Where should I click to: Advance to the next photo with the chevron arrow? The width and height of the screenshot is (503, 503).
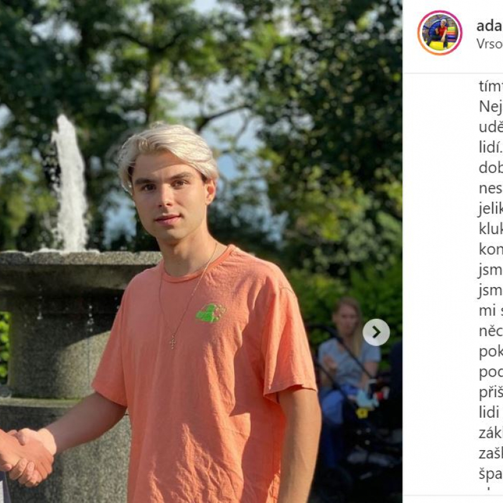(x=376, y=332)
